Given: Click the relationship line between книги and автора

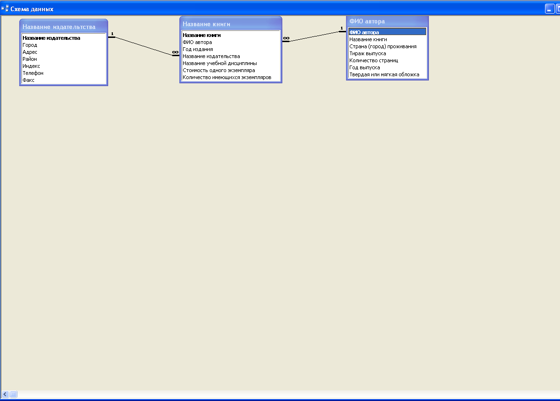Looking at the screenshot, I should pyautogui.click(x=314, y=36).
